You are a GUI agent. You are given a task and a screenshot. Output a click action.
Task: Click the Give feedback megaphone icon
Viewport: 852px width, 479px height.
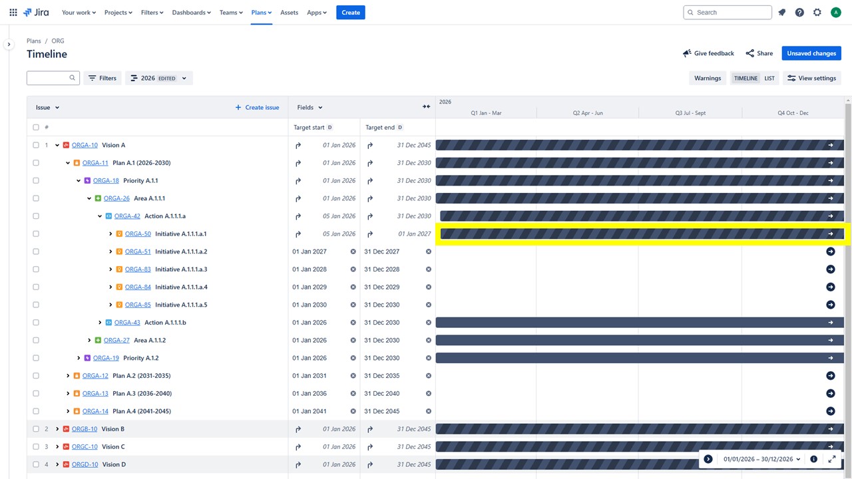coord(687,53)
